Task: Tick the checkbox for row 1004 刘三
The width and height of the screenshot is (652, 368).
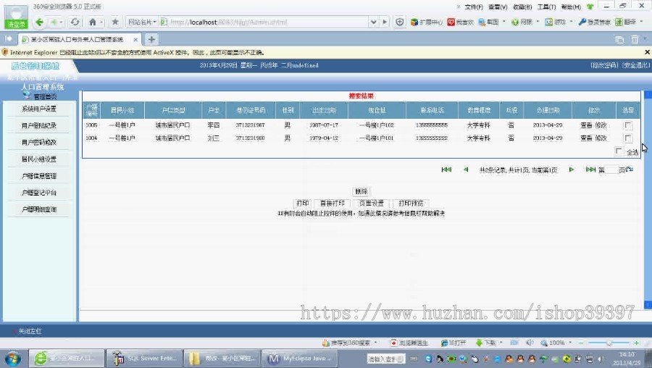Action: coord(628,138)
